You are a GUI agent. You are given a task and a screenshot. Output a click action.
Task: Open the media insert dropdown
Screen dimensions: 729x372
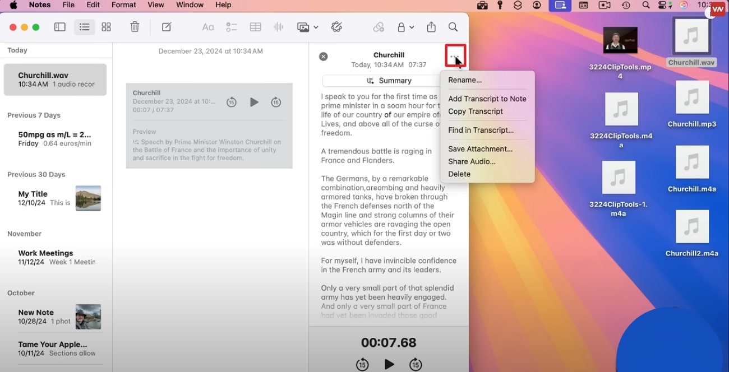307,27
